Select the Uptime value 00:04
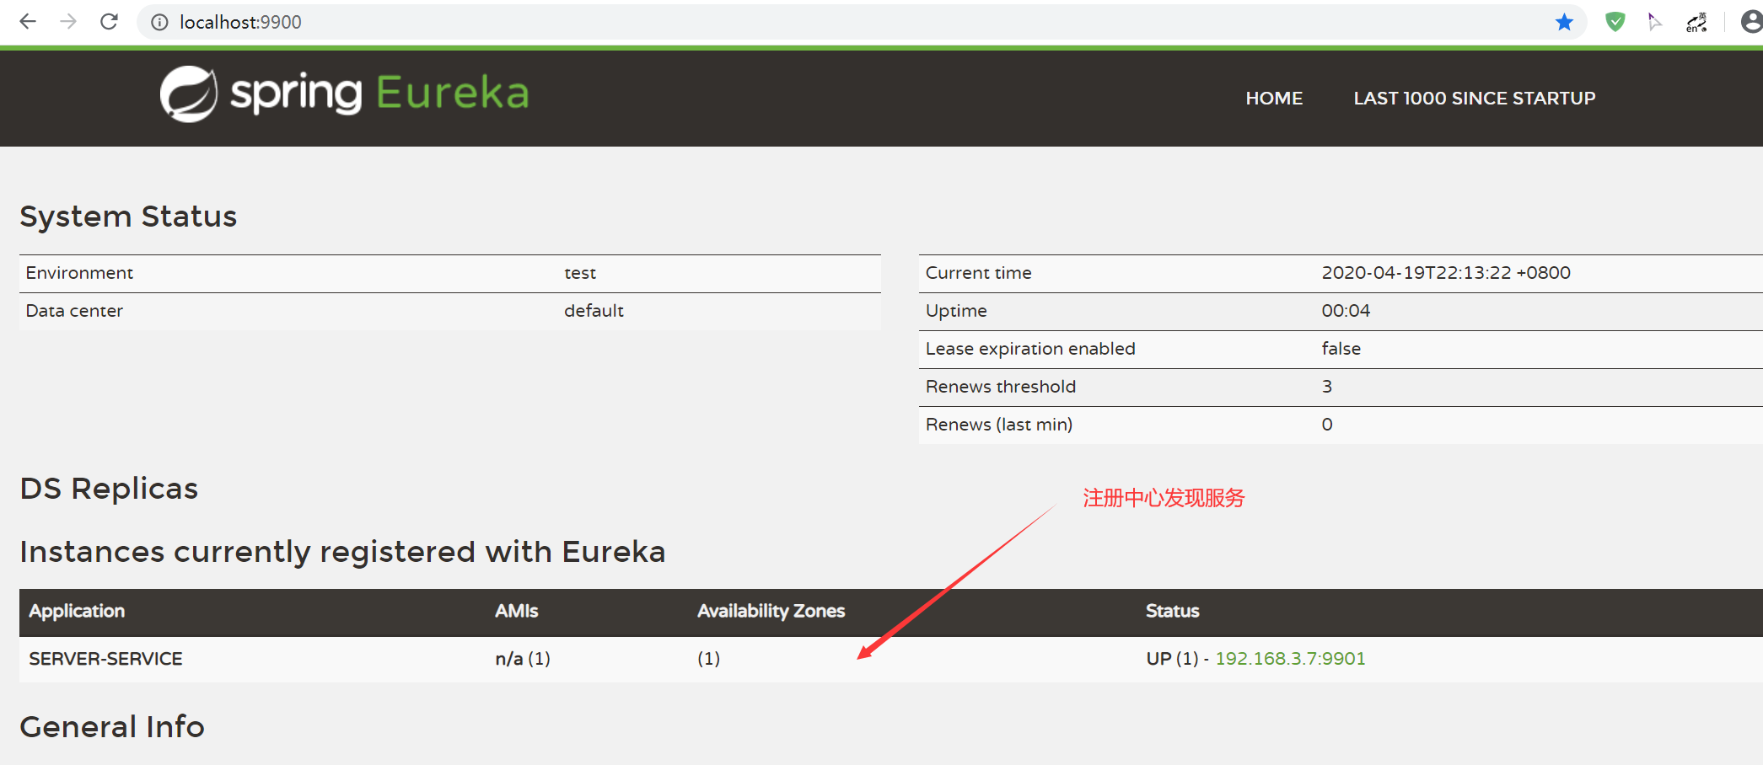Viewport: 1763px width, 765px height. tap(1346, 311)
